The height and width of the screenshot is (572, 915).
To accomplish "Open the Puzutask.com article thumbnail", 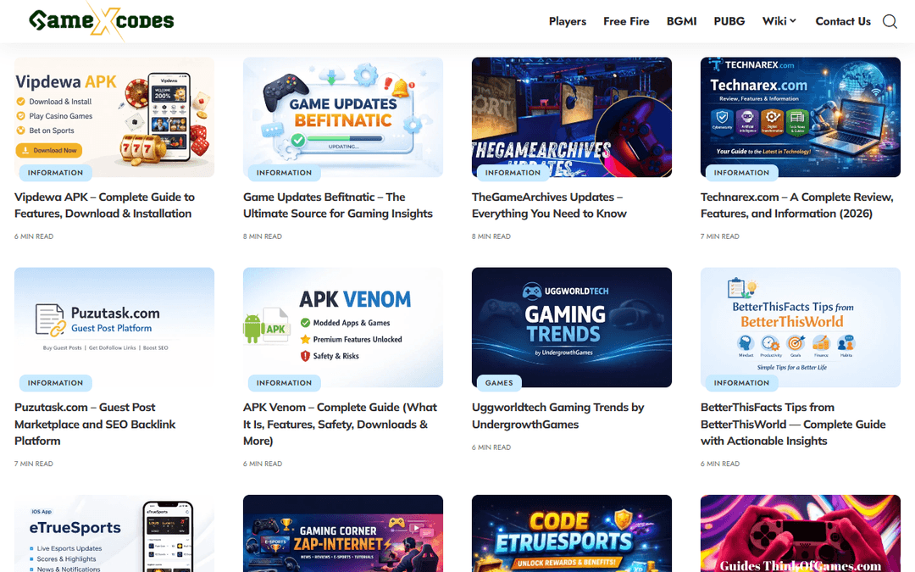I will (x=114, y=327).
